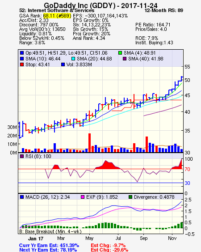
Task: Click the Sep date axis label
Action: click(143, 238)
